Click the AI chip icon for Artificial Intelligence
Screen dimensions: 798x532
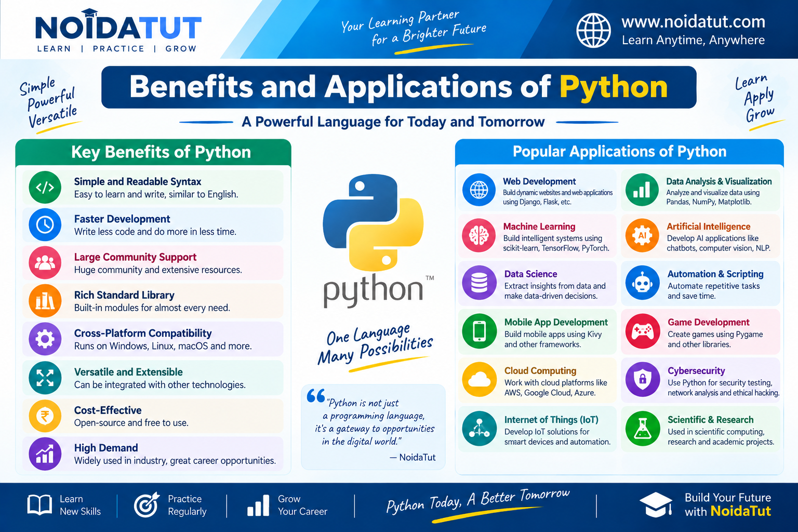[x=642, y=236]
